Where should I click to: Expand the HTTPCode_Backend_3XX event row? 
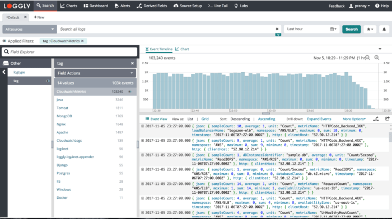(x=142, y=126)
